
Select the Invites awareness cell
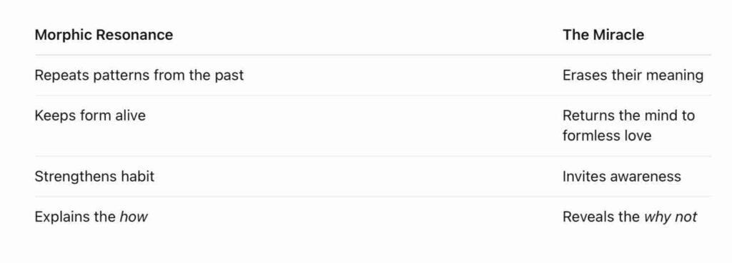point(621,177)
